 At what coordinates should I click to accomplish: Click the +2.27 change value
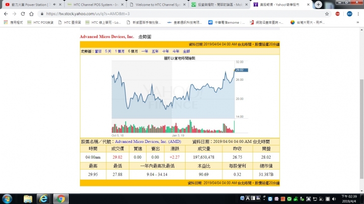pyautogui.click(x=174, y=157)
